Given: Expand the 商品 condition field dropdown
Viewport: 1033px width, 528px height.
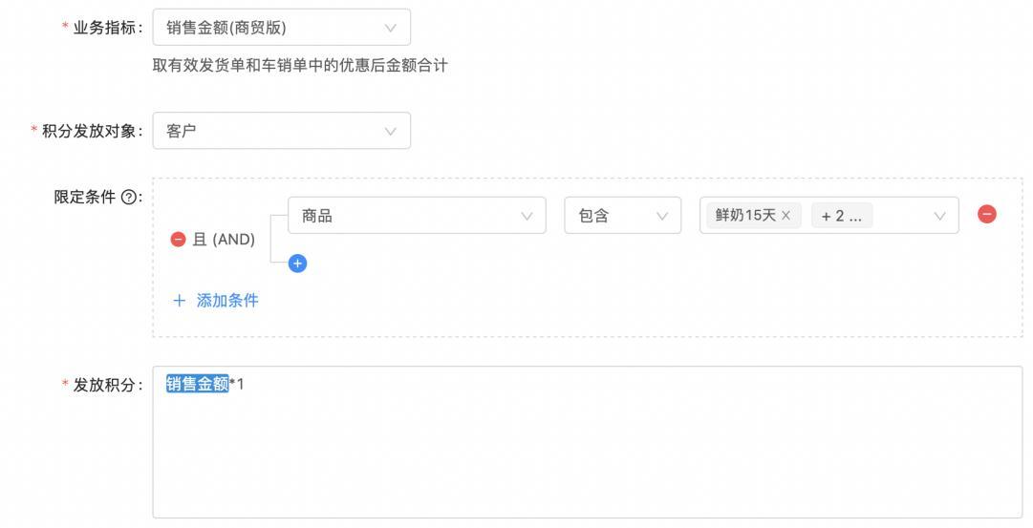Looking at the screenshot, I should [417, 216].
